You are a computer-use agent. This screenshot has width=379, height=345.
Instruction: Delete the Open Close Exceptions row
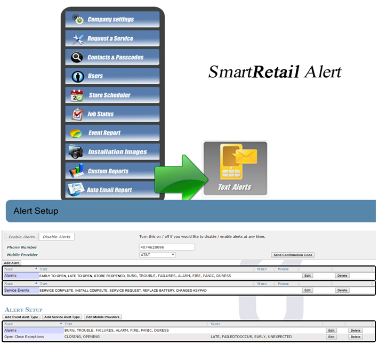356,337
